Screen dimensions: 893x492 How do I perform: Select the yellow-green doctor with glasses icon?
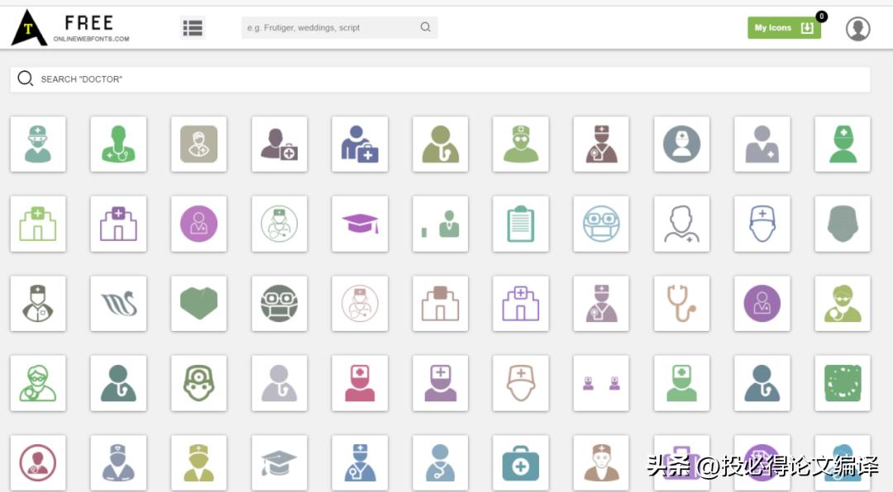point(843,303)
